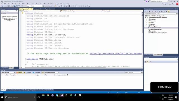
Task: Switch to the Output tab
Action: click(x=41, y=90)
